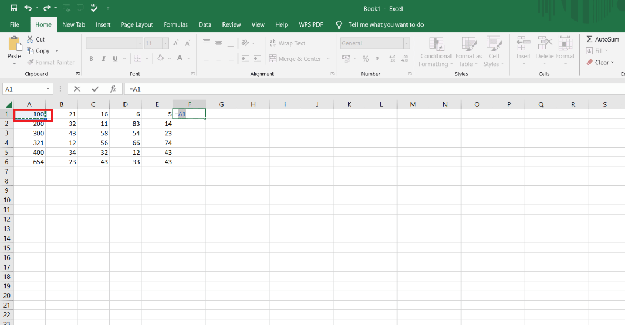This screenshot has height=325, width=625.
Task: Click Decrease Decimal icon
Action: click(x=405, y=58)
